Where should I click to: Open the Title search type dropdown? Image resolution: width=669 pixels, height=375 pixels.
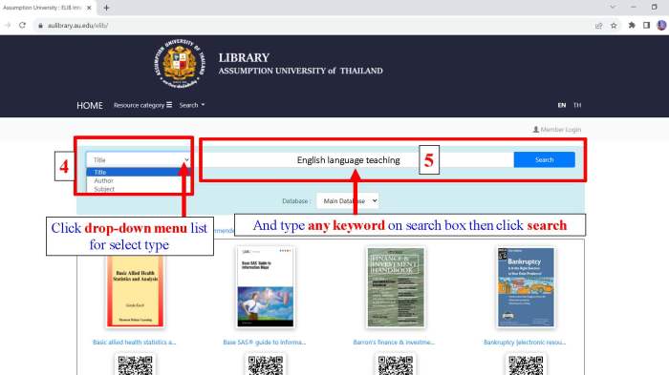tap(139, 159)
